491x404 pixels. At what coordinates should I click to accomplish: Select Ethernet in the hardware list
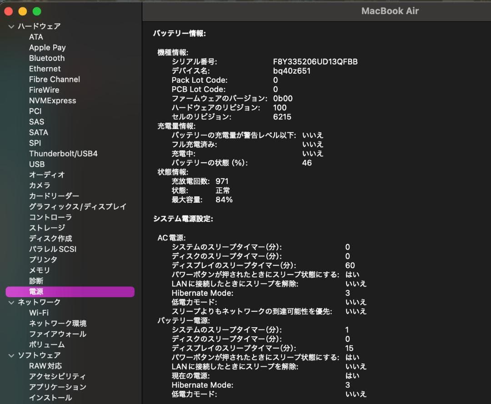click(45, 69)
